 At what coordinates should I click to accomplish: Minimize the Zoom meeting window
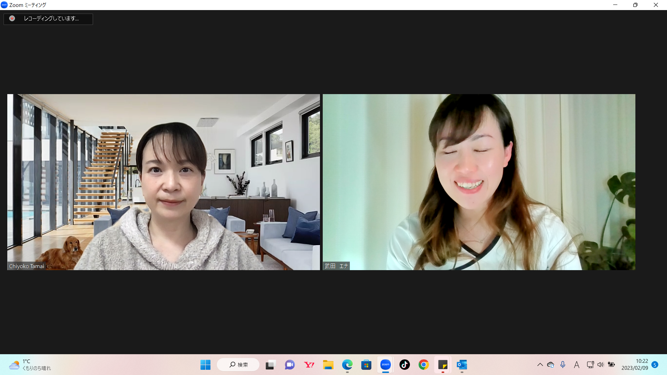click(x=615, y=5)
